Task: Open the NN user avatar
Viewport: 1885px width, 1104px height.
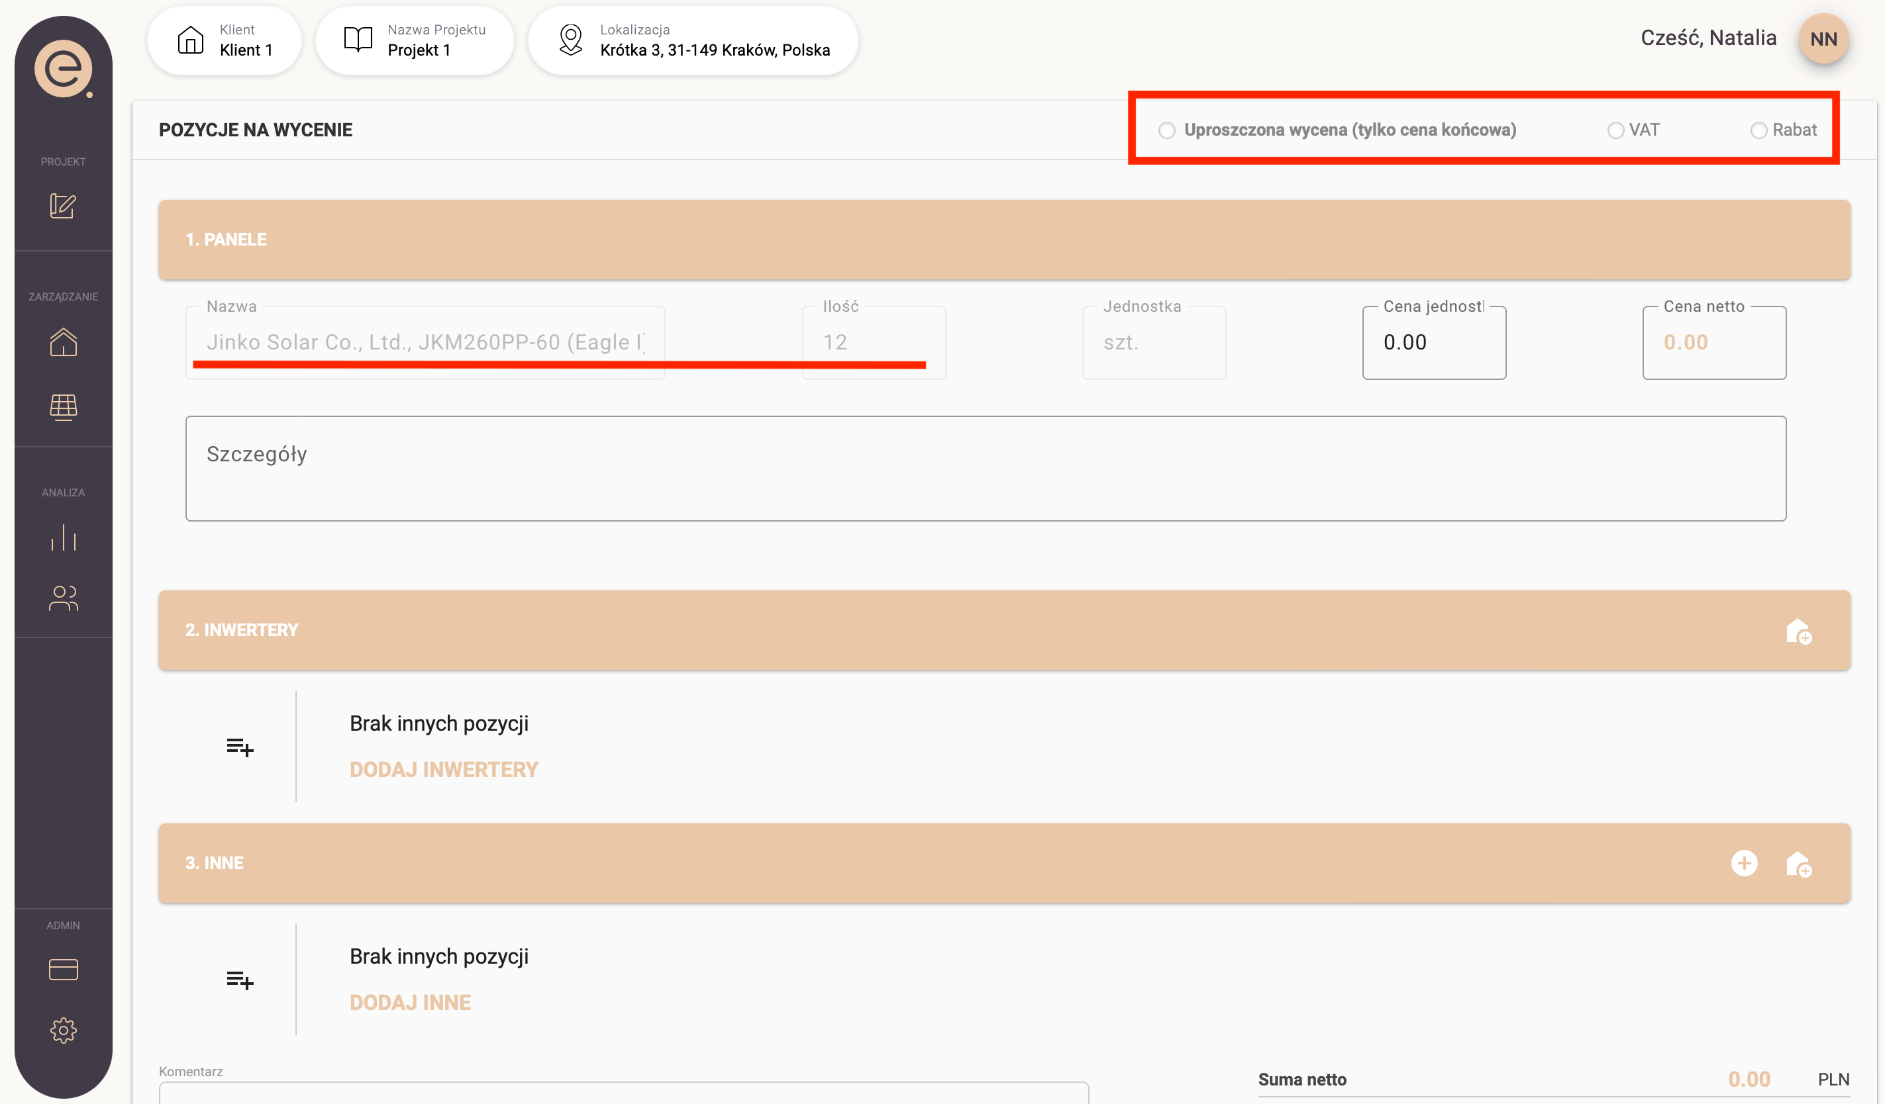Action: (1823, 39)
